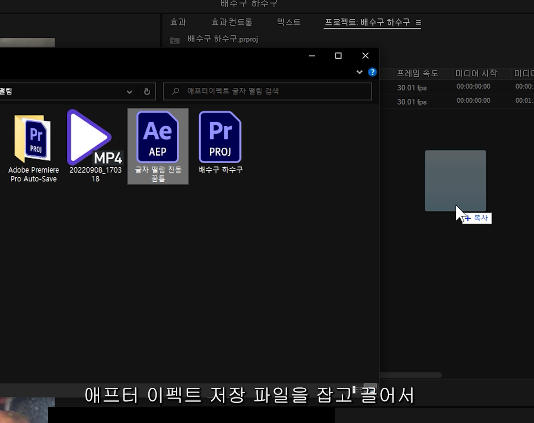Click the 미디어 시작 column header
The height and width of the screenshot is (423, 534).
click(476, 73)
